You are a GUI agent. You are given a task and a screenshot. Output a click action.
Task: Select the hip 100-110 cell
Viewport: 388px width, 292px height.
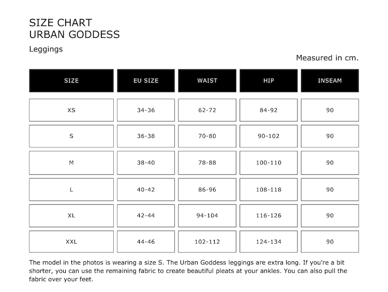[x=268, y=163]
